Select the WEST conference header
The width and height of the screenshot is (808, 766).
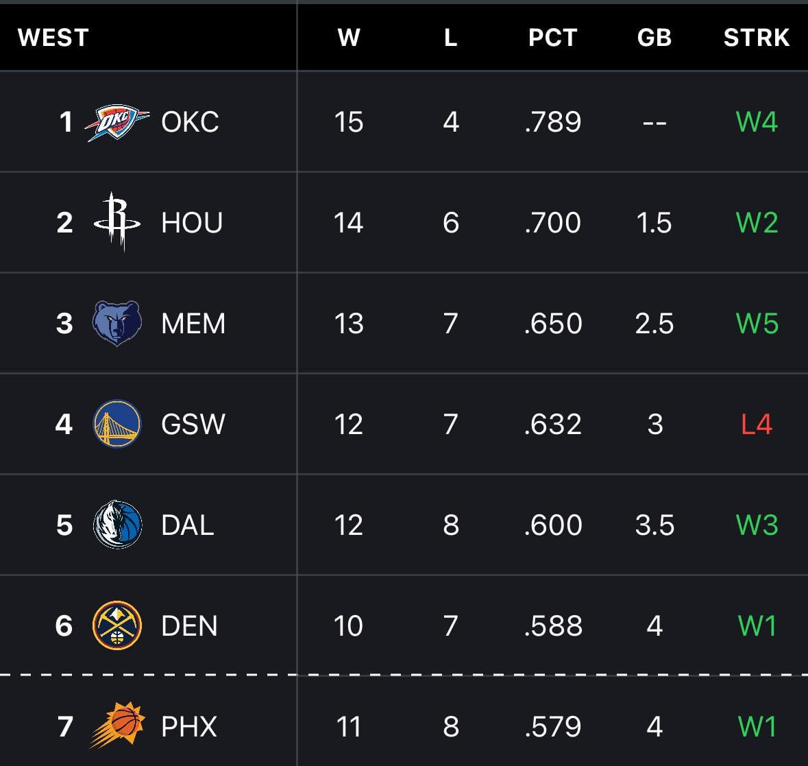53,38
